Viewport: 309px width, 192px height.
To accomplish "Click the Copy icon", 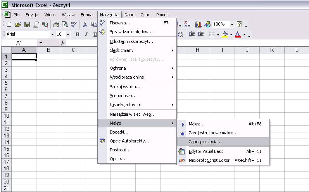I will click(94, 24).
